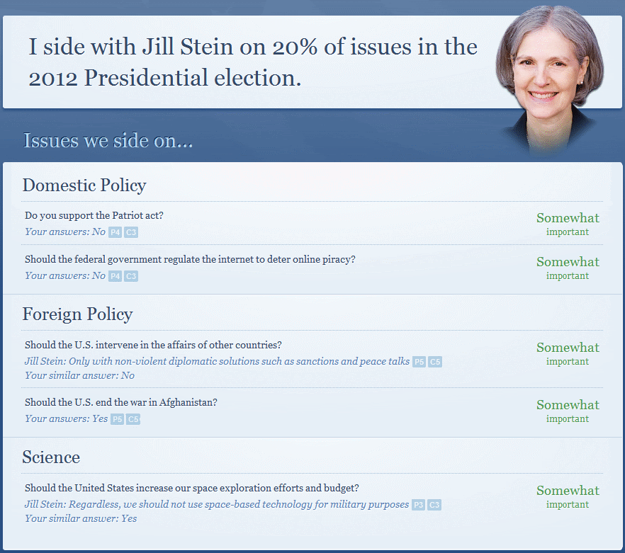Click Jill Stein's portrait photo

click(x=549, y=71)
